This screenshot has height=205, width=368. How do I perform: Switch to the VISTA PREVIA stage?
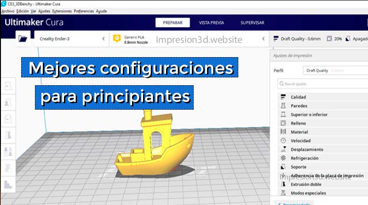tap(212, 23)
